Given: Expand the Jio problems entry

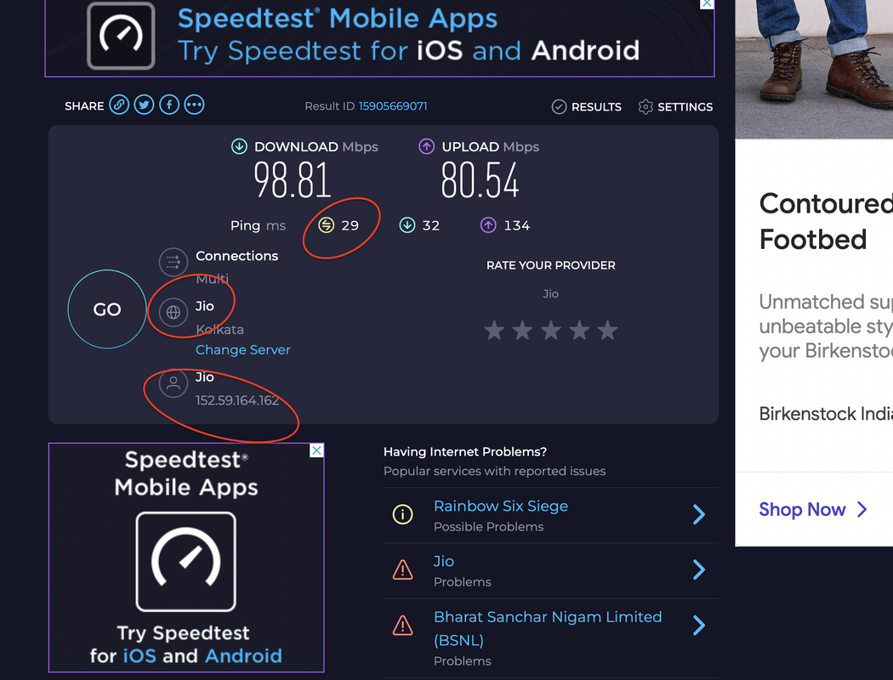Looking at the screenshot, I should tap(699, 569).
